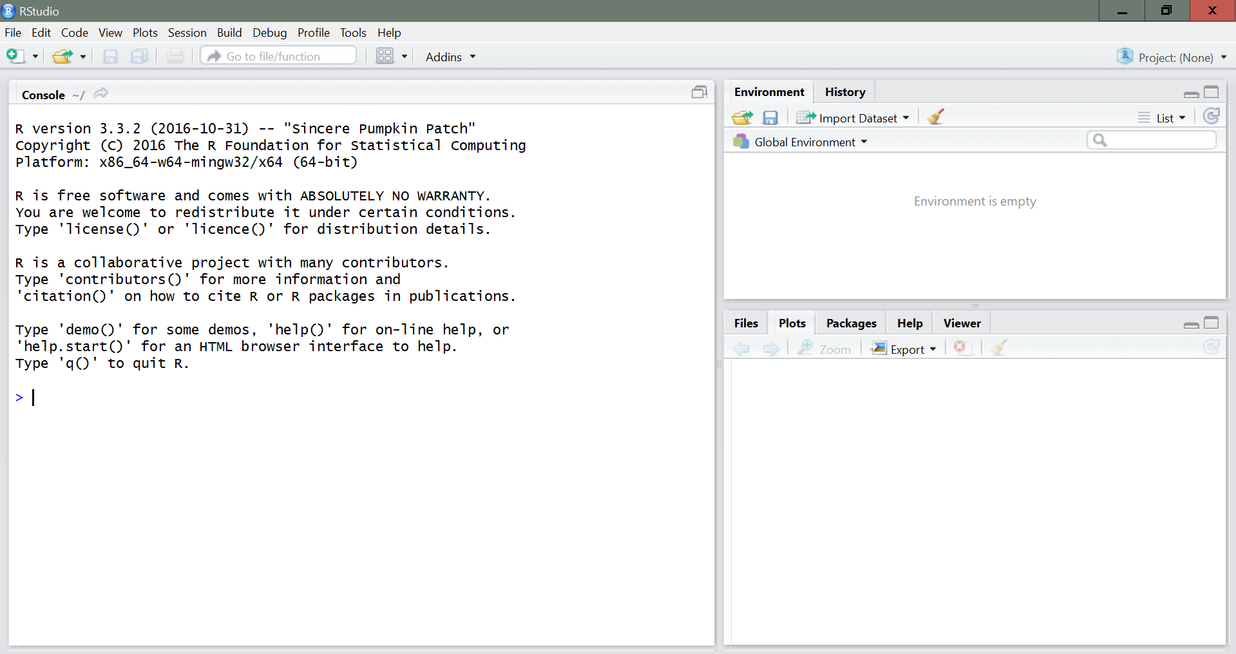The width and height of the screenshot is (1236, 654).
Task: Switch to the Packages tab
Action: tap(851, 323)
